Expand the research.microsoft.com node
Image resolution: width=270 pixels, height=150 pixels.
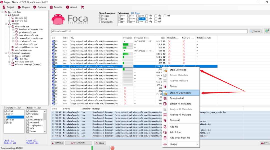[x=13, y=39]
